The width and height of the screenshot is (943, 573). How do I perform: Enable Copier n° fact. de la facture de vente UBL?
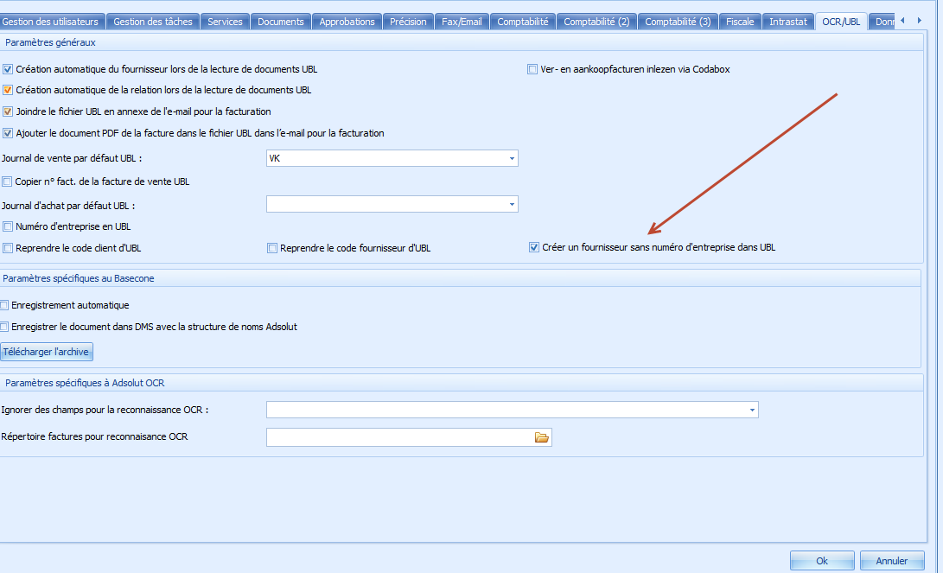coord(7,181)
